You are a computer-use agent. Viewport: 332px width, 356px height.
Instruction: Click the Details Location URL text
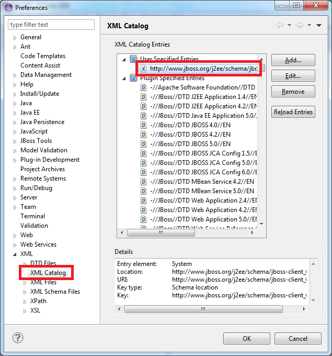pos(239,272)
